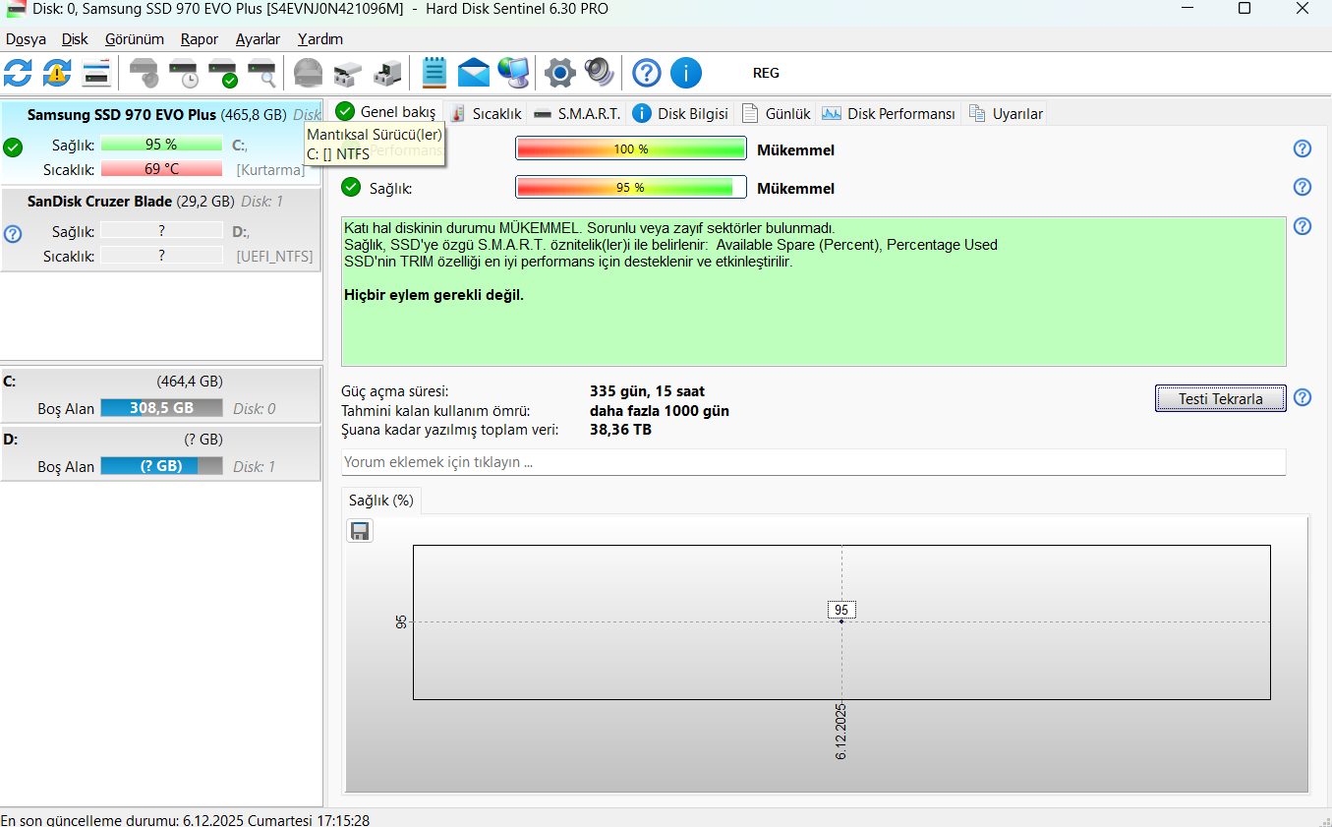The height and width of the screenshot is (827, 1332).
Task: Open the Rapor menu
Action: [200, 39]
